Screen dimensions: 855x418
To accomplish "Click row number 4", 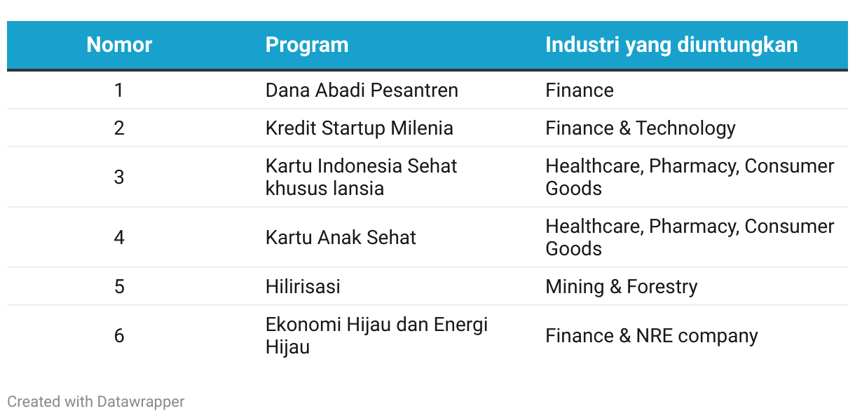I will (x=119, y=238).
